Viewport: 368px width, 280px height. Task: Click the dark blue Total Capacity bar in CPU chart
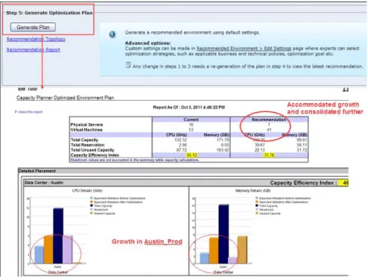point(58,236)
